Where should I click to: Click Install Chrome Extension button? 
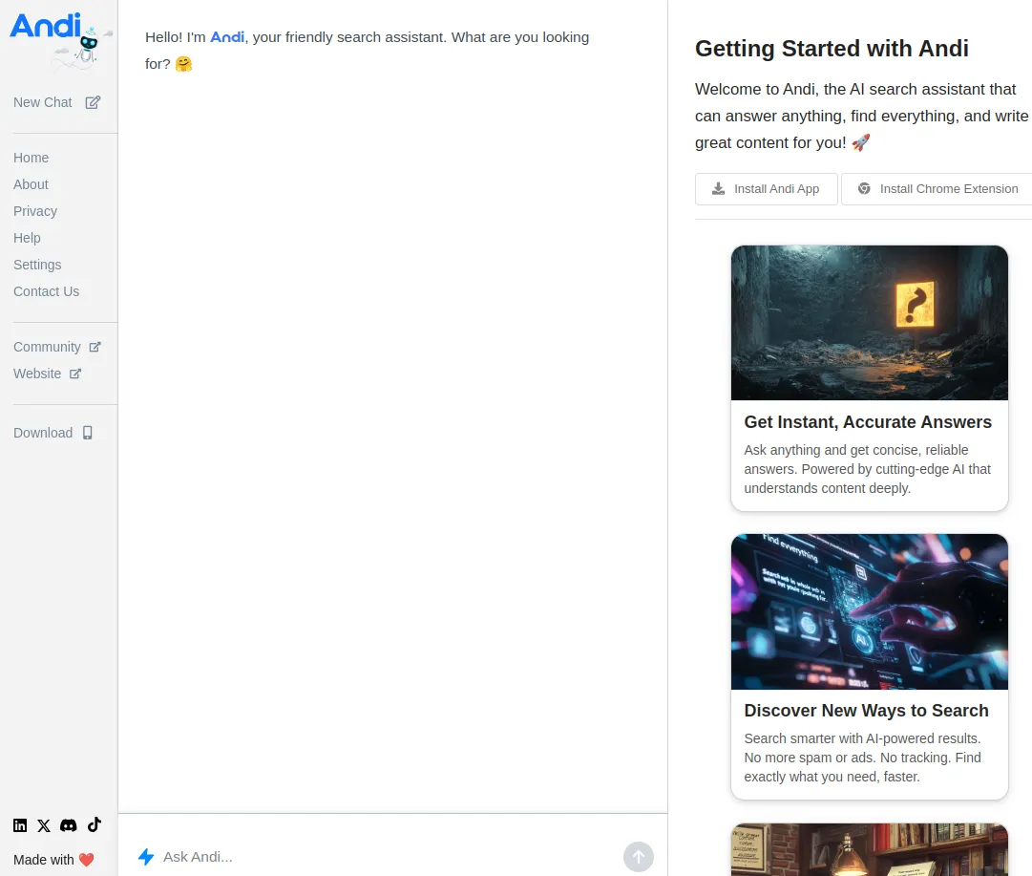[x=937, y=188]
